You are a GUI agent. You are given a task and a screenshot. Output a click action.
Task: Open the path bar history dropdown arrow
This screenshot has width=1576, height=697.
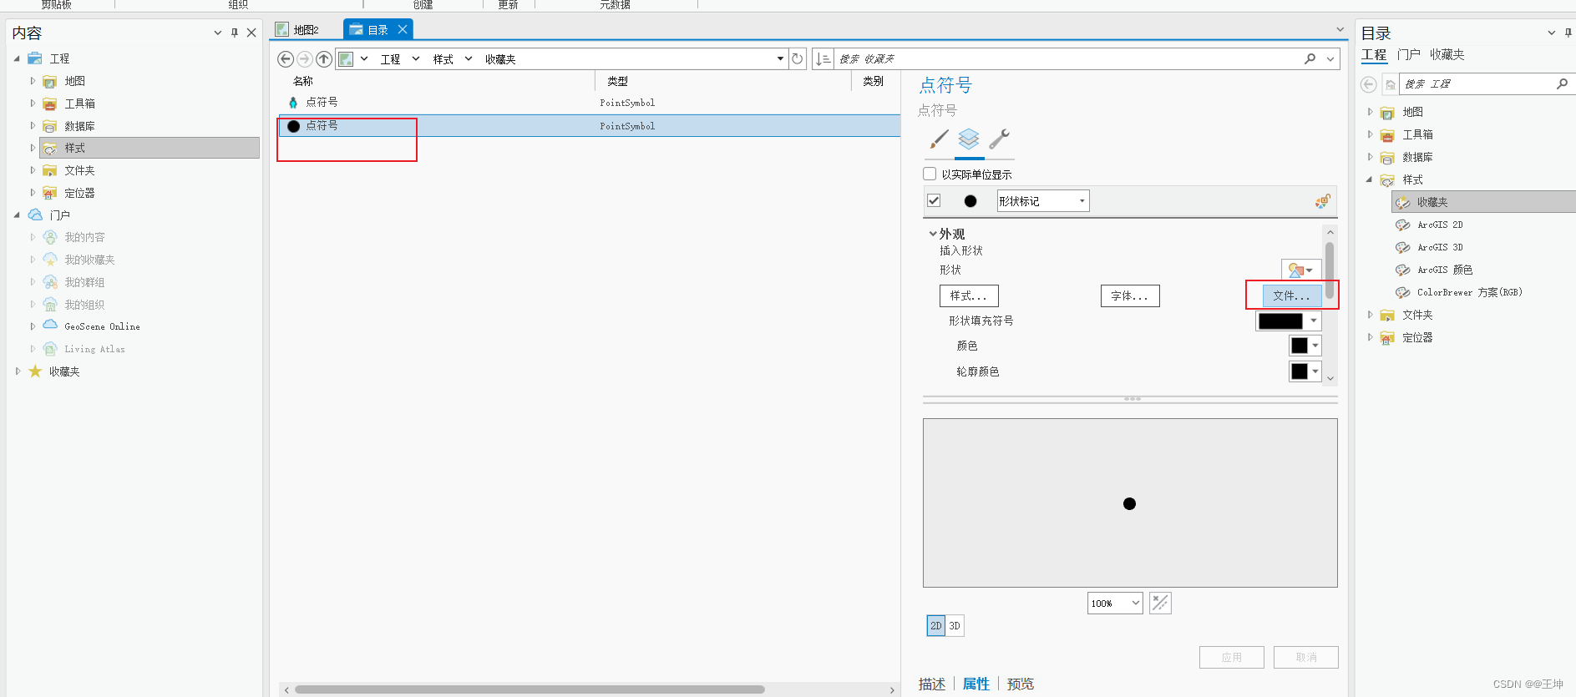[x=780, y=58]
